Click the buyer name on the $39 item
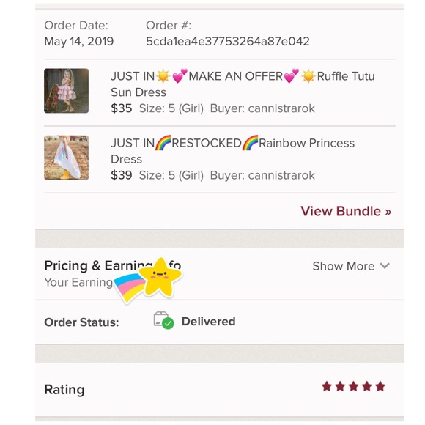425x425 pixels. 281,175
